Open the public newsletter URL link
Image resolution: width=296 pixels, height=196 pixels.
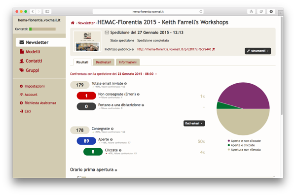tap(174, 49)
